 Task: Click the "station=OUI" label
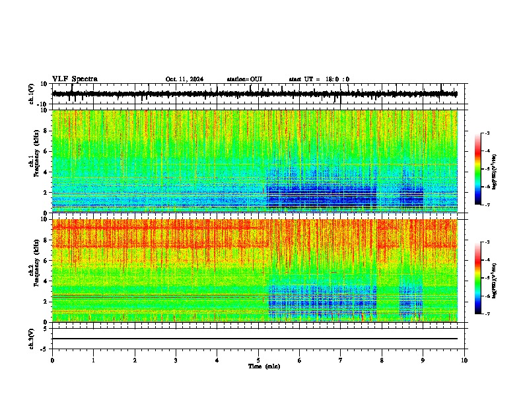[244, 79]
